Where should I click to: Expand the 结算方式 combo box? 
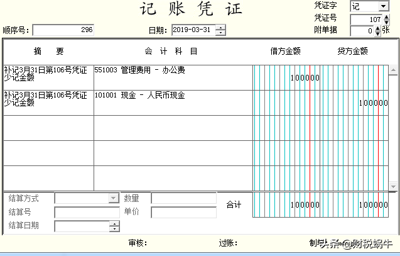(x=113, y=198)
